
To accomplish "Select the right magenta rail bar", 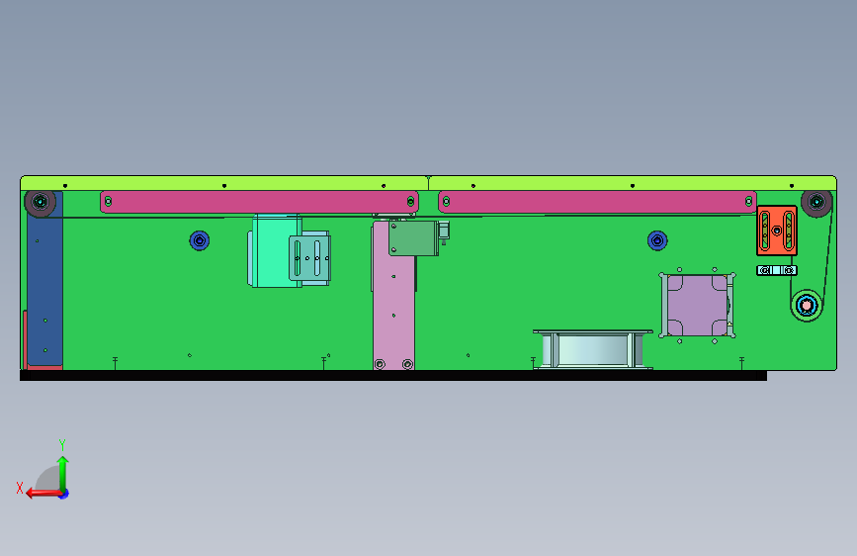I will 597,202.
